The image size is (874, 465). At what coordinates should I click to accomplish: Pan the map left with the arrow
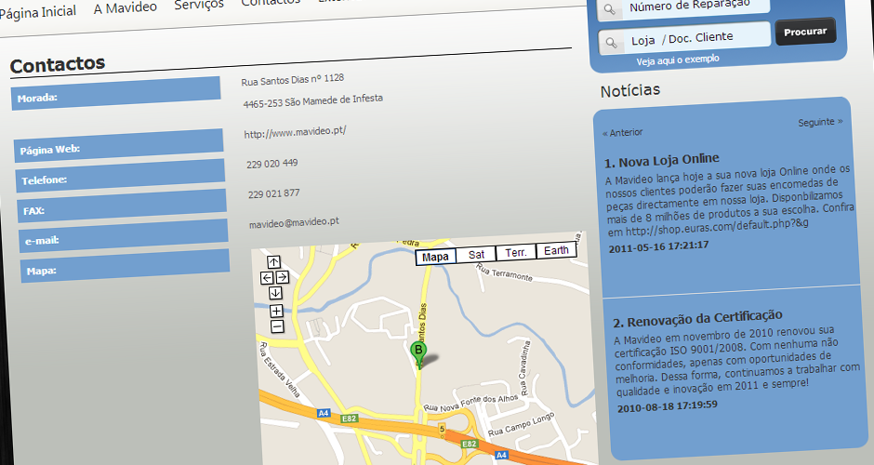tap(267, 278)
